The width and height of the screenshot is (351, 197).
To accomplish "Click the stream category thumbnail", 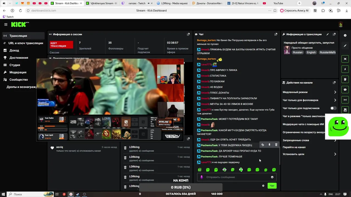I will [x=287, y=50].
